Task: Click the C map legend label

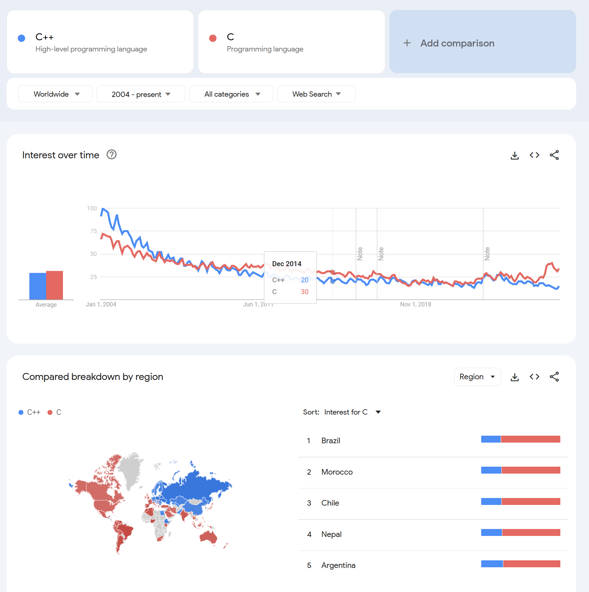Action: pyautogui.click(x=59, y=412)
